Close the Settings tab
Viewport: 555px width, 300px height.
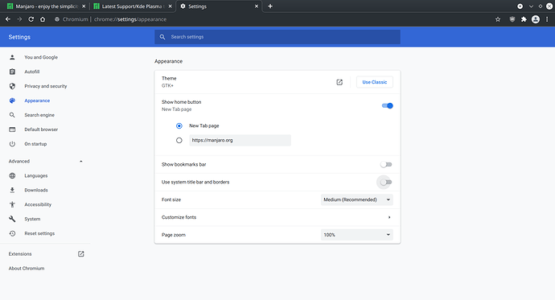coord(257,6)
